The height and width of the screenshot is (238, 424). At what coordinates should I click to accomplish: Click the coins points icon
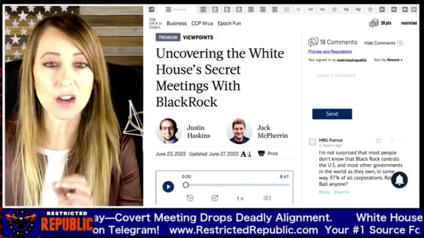point(373,23)
